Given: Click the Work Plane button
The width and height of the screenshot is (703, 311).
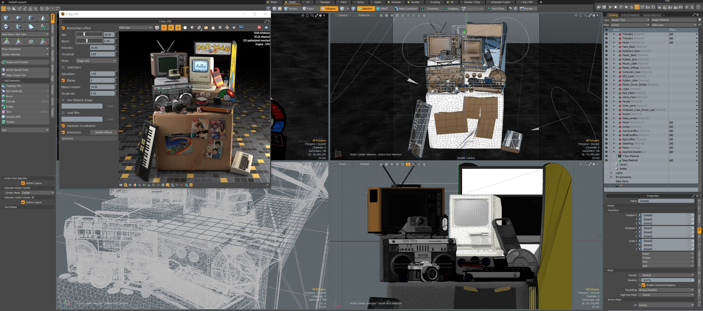Looking at the screenshot, I should (496, 8).
